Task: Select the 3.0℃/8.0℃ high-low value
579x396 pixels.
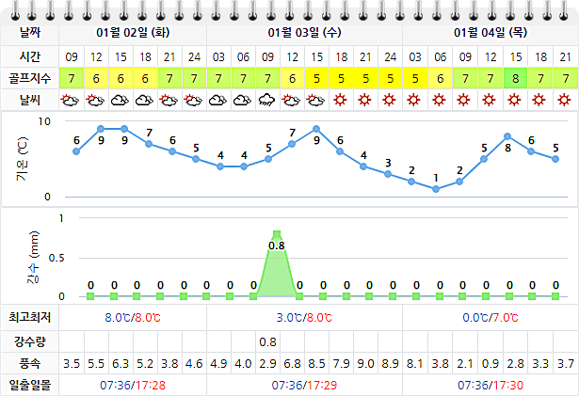Action: 304,317
